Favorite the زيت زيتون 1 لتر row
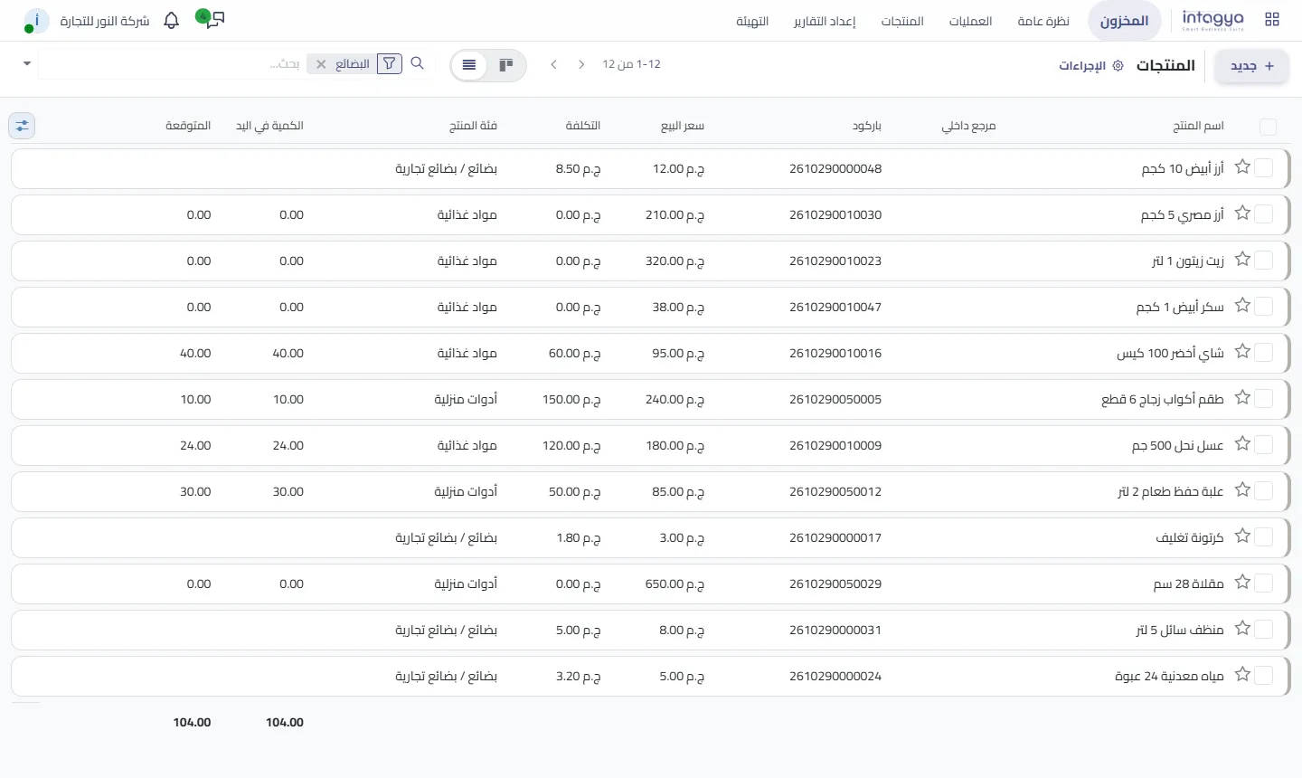The image size is (1302, 778). click(1242, 260)
